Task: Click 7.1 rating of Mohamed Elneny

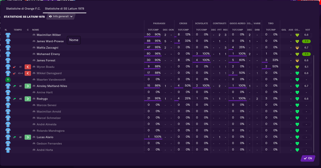Action: 306,54
